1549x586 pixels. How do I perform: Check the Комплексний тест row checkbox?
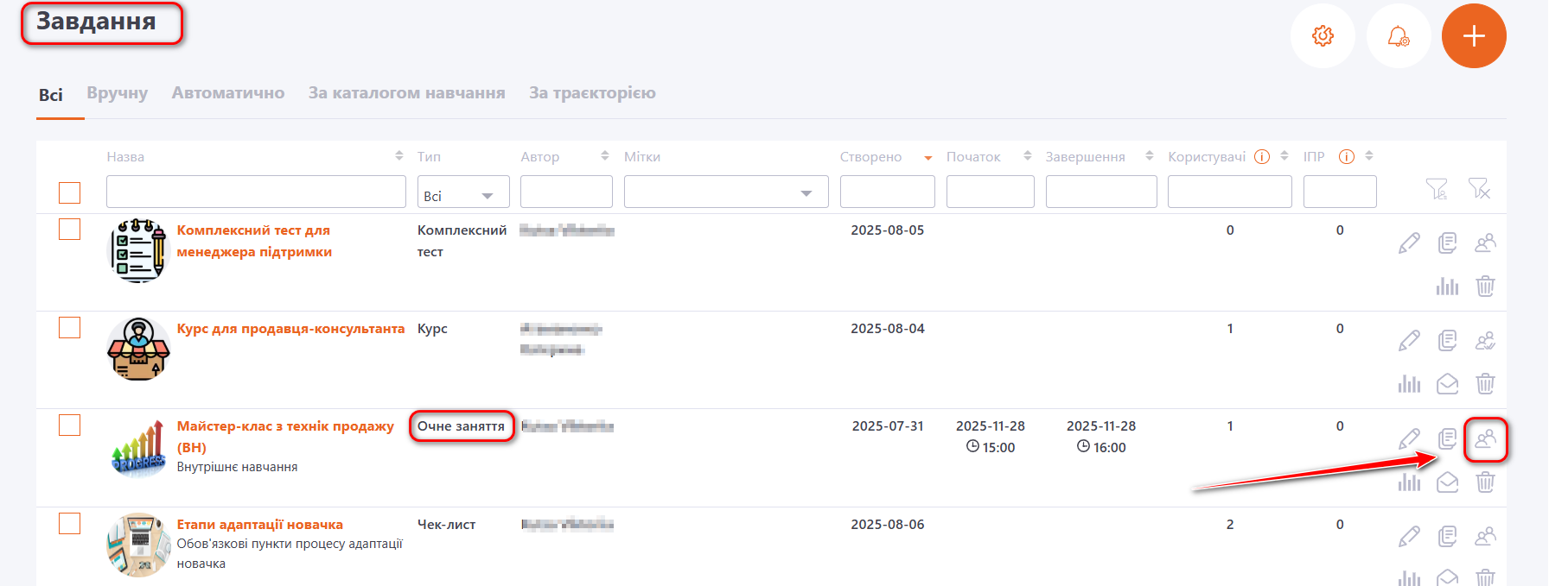[x=69, y=230]
